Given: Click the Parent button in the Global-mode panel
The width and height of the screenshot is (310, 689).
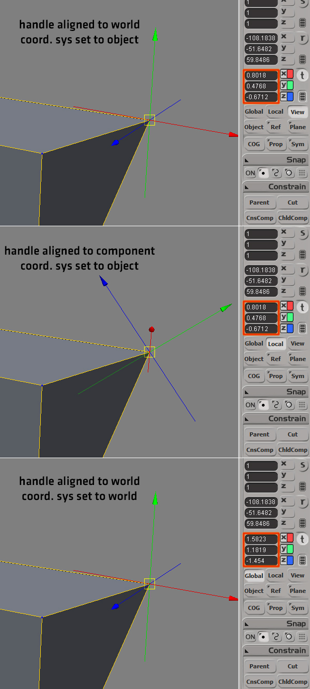Looking at the screenshot, I should pyautogui.click(x=259, y=666).
